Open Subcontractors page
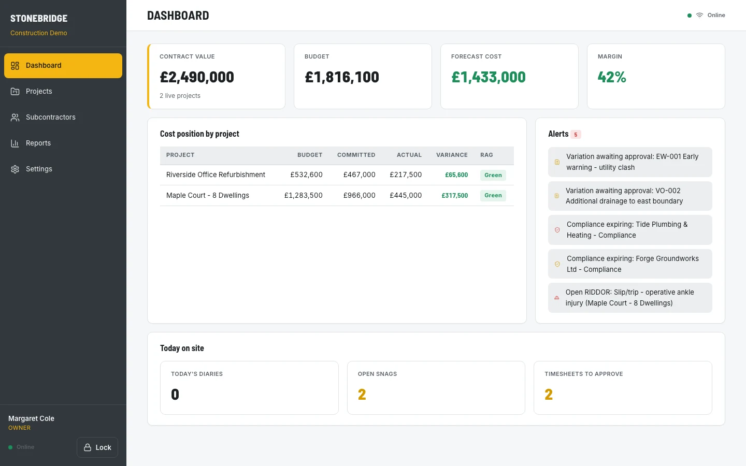This screenshot has height=466, width=746. tap(63, 118)
